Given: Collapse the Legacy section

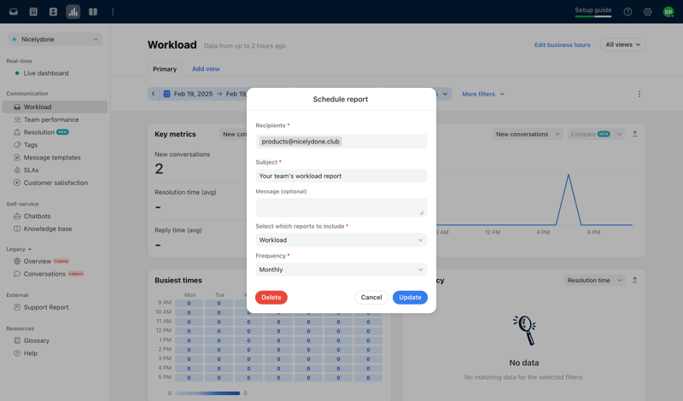Looking at the screenshot, I should click(x=19, y=249).
